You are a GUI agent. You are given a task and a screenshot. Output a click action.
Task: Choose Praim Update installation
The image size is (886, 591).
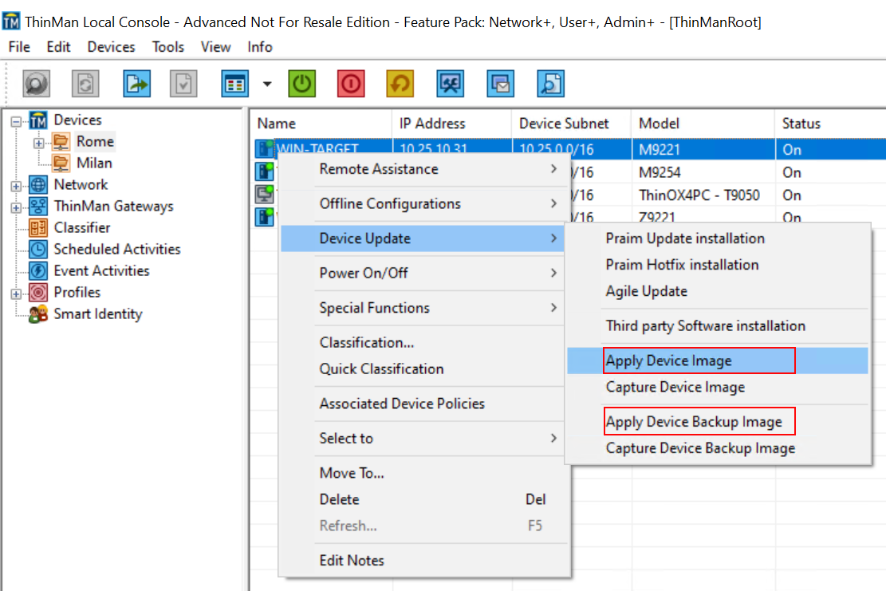coord(718,238)
